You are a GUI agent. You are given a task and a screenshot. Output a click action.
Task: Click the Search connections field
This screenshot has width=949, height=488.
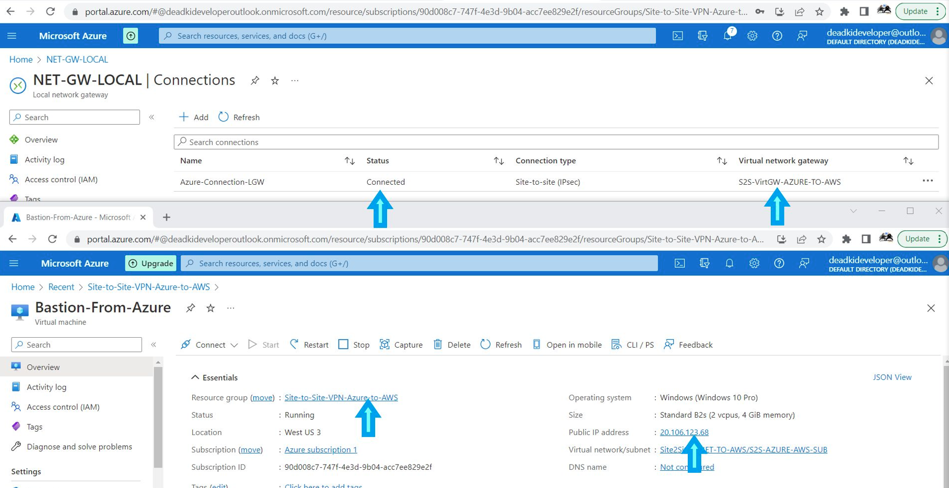pos(556,142)
